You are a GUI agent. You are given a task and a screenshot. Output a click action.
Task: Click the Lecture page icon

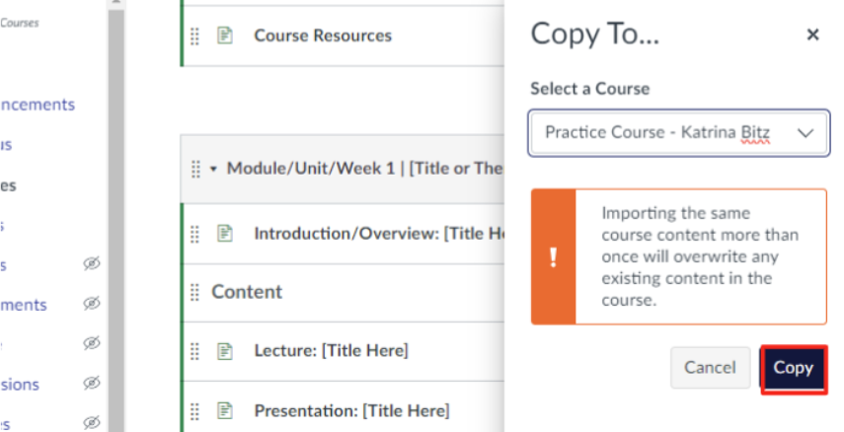point(225,350)
